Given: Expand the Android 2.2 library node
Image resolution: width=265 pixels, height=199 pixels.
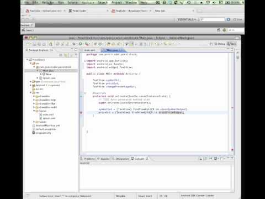Looking at the screenshot, I should click(30, 85).
